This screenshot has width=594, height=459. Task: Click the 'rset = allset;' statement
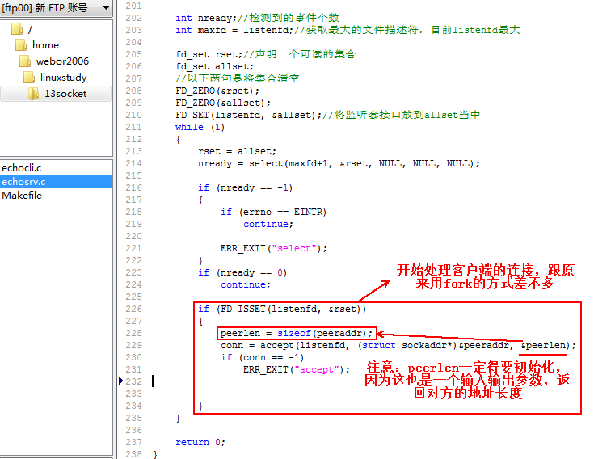point(237,151)
